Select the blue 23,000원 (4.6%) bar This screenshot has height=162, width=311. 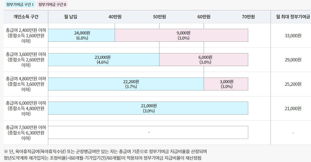coord(103,60)
